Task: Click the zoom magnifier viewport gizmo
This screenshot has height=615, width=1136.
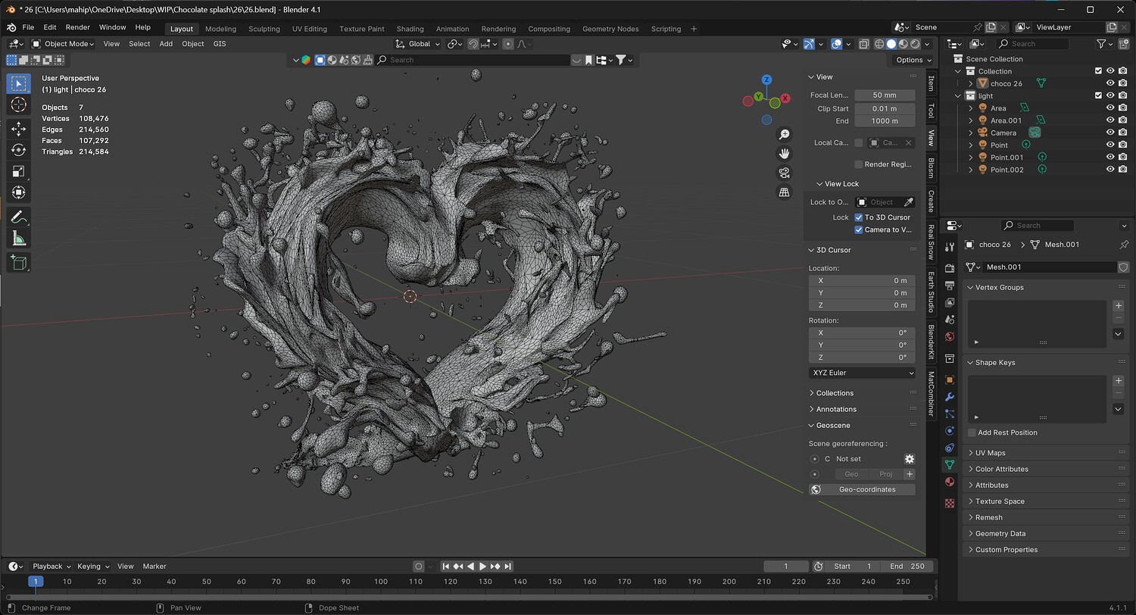Action: pyautogui.click(x=785, y=134)
